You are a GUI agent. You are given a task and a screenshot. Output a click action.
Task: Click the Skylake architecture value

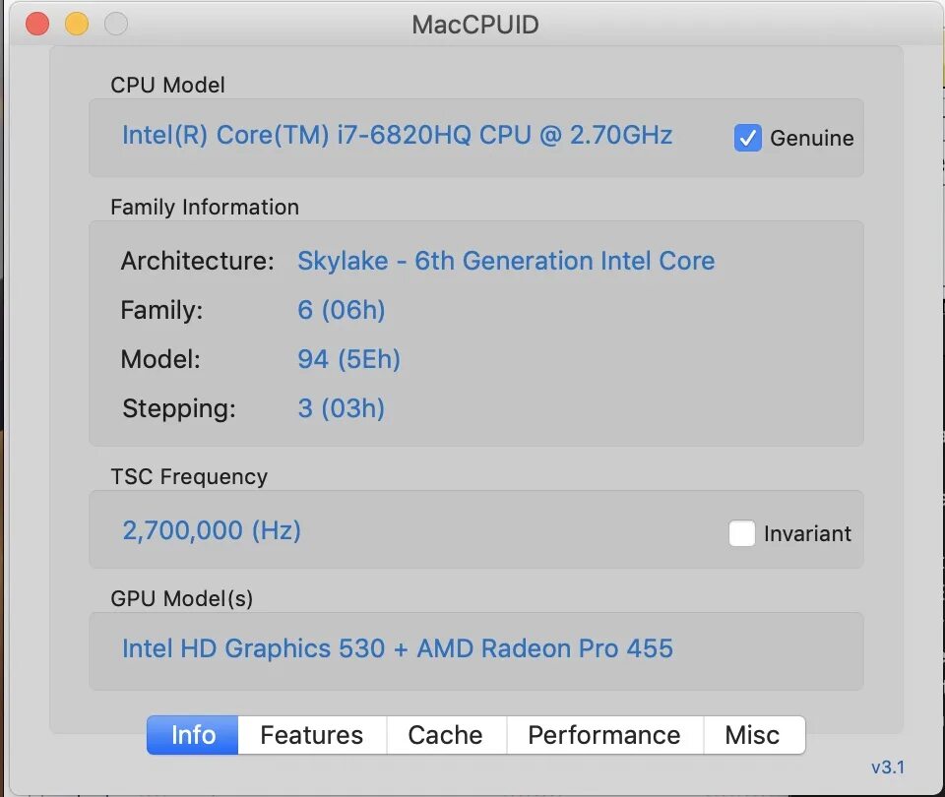(x=506, y=261)
